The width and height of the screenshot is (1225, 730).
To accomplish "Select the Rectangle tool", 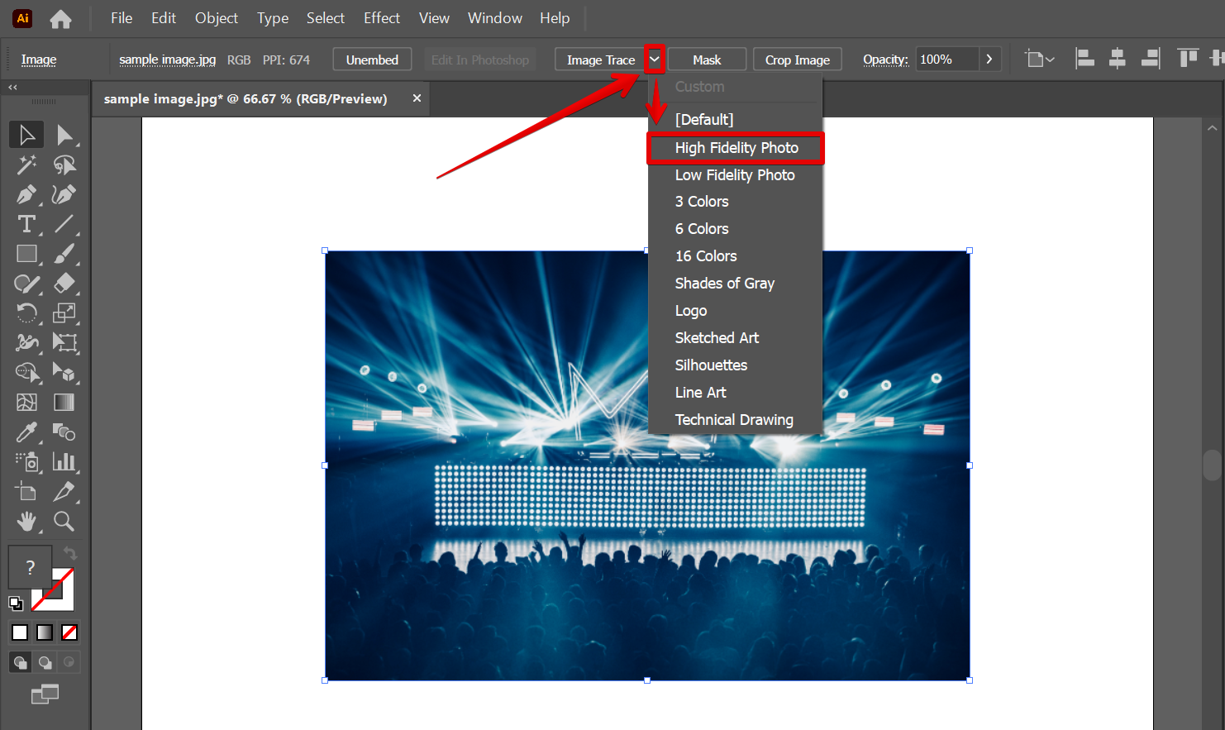I will (x=26, y=254).
